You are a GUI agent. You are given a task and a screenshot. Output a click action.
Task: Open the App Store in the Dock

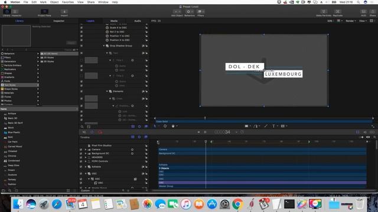click(x=212, y=204)
